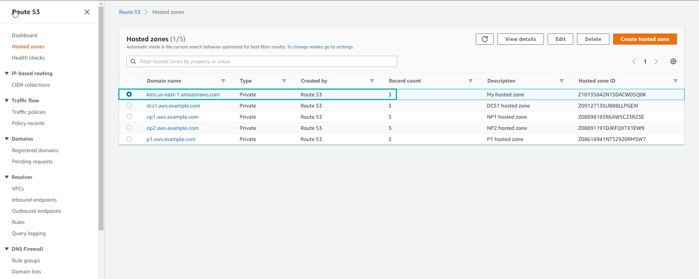Open np1.aws.example.com domain link
The height and width of the screenshot is (279, 699).
173,117
